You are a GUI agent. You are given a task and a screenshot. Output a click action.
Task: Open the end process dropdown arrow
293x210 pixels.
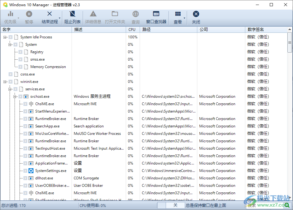(59, 18)
